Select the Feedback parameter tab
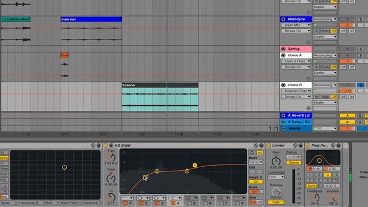The image size is (368, 207). pyautogui.click(x=90, y=203)
